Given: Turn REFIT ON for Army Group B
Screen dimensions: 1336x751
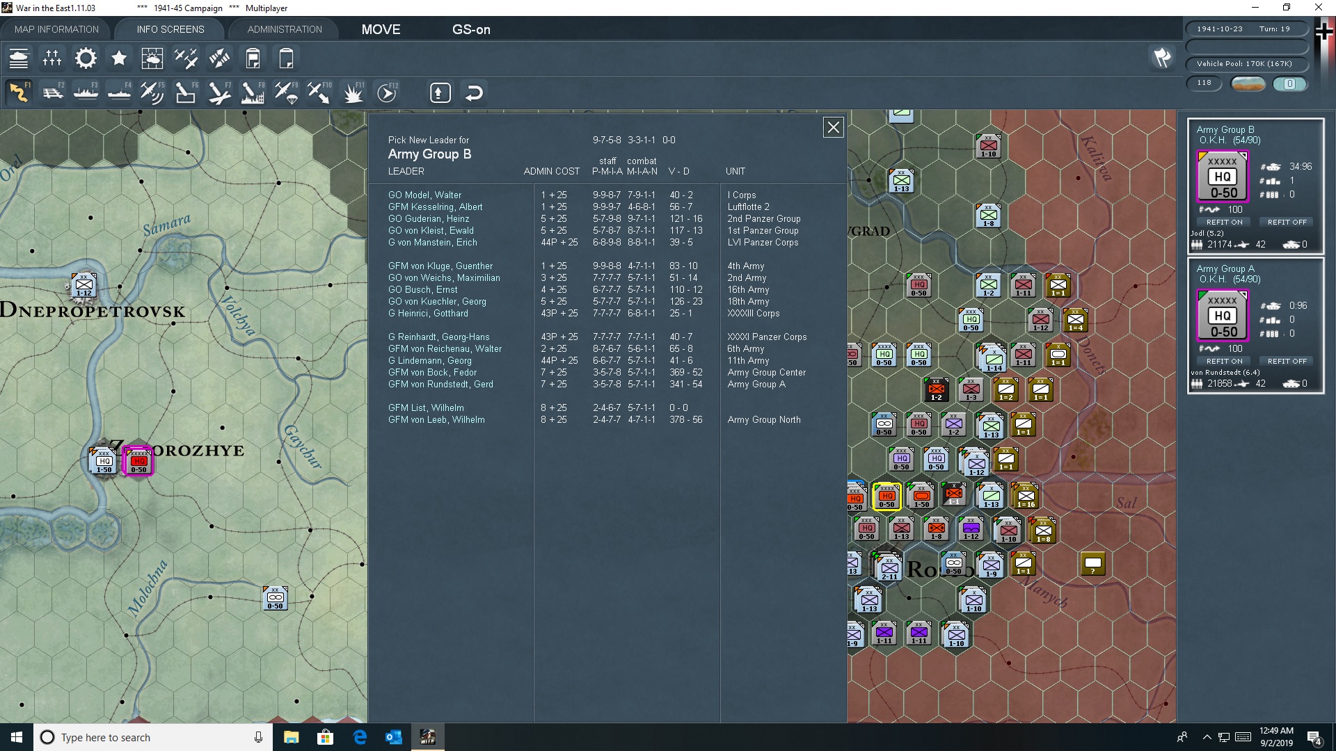Looking at the screenshot, I should click(x=1224, y=222).
